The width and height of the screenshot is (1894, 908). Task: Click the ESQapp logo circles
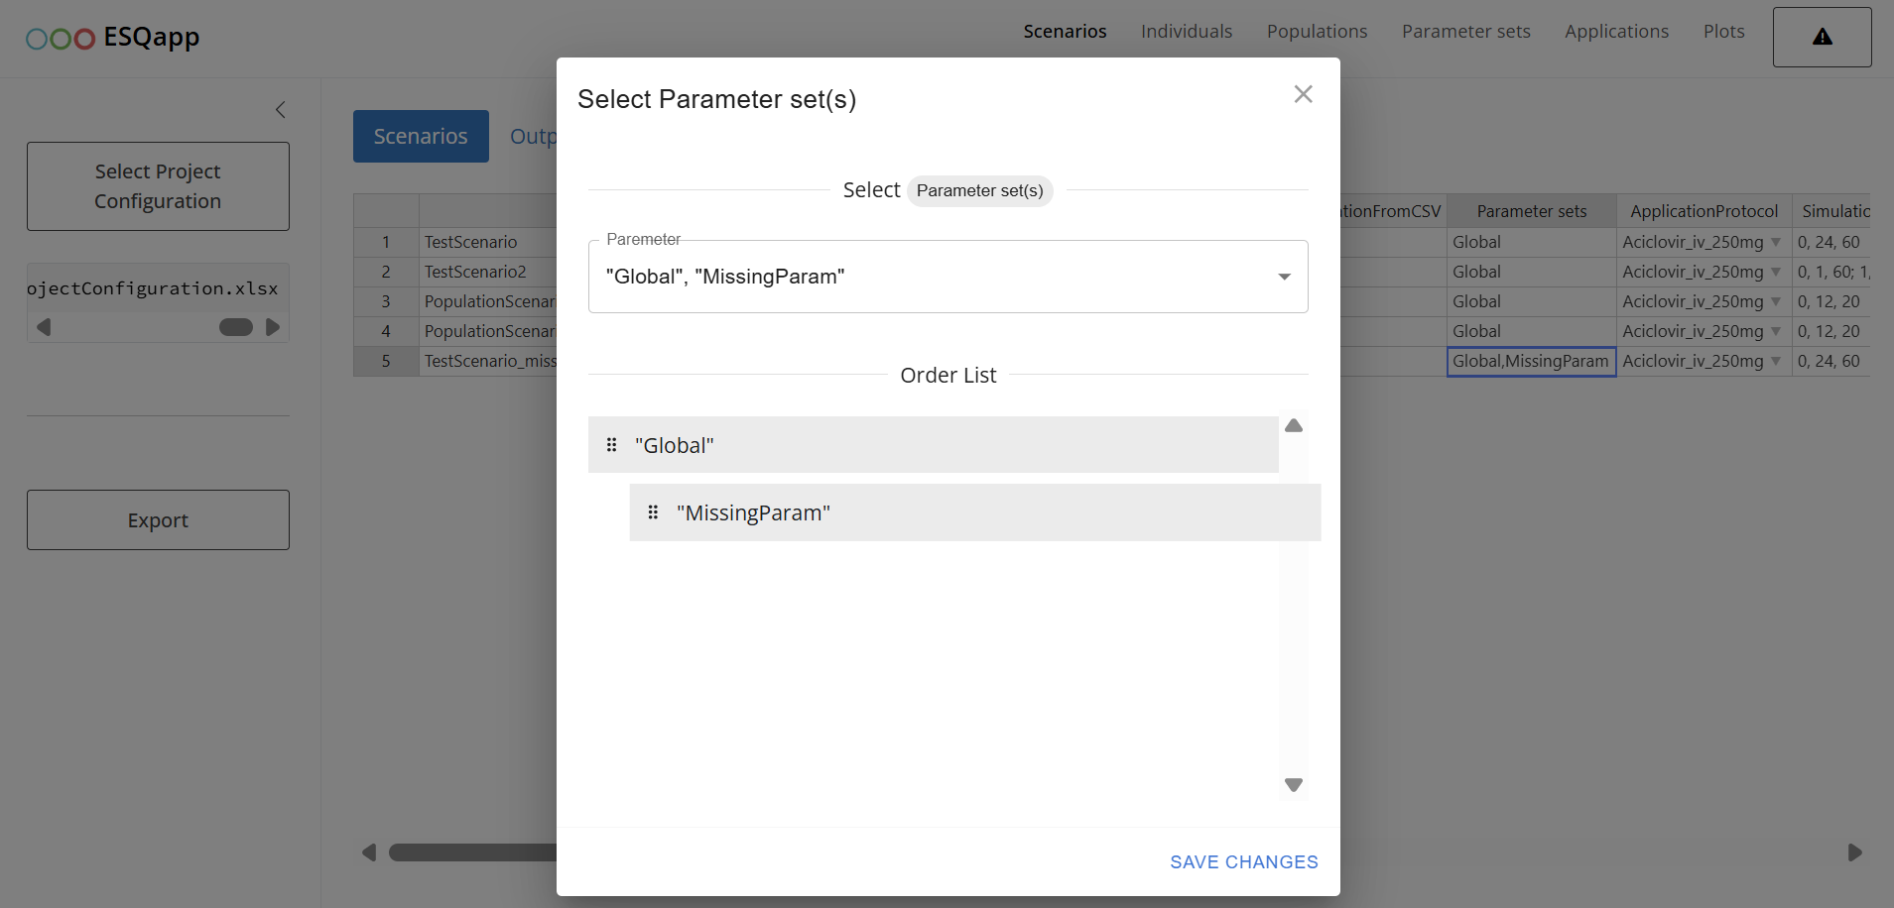[x=61, y=39]
